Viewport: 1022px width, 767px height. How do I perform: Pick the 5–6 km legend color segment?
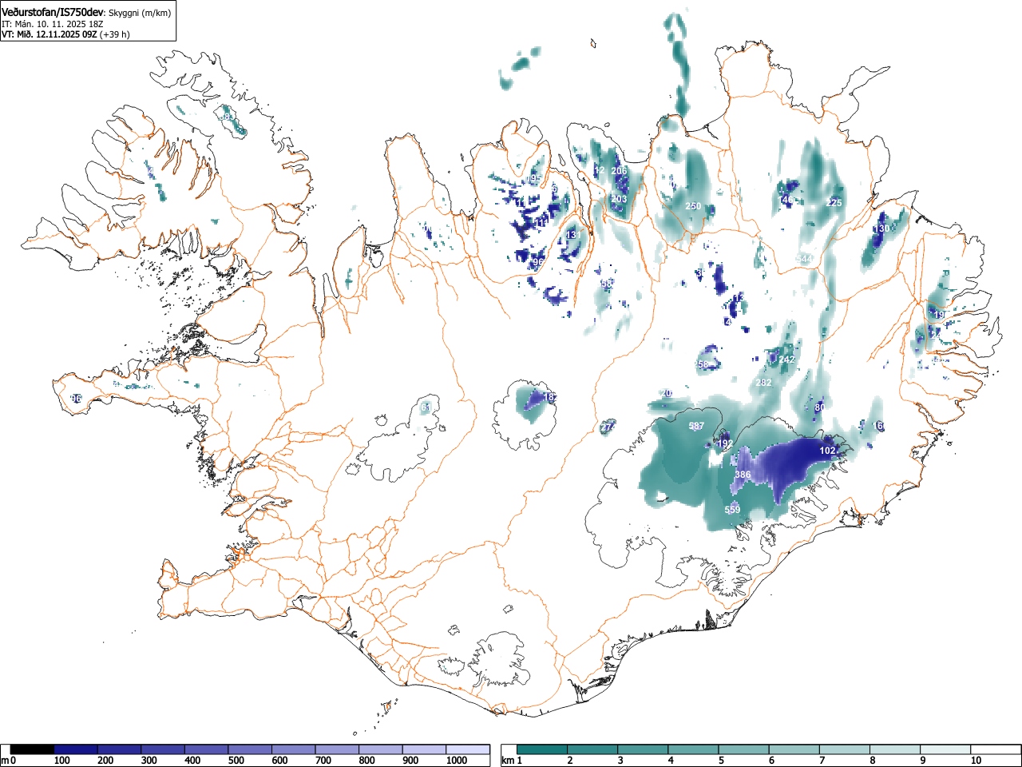pos(745,749)
